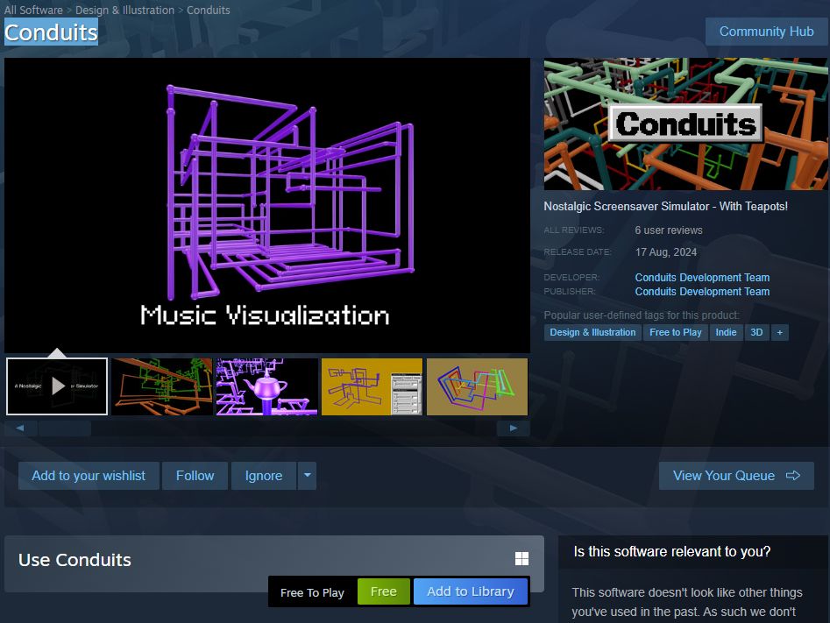Select the Free to Play tag
Screen dimensions: 830x623
tap(675, 332)
